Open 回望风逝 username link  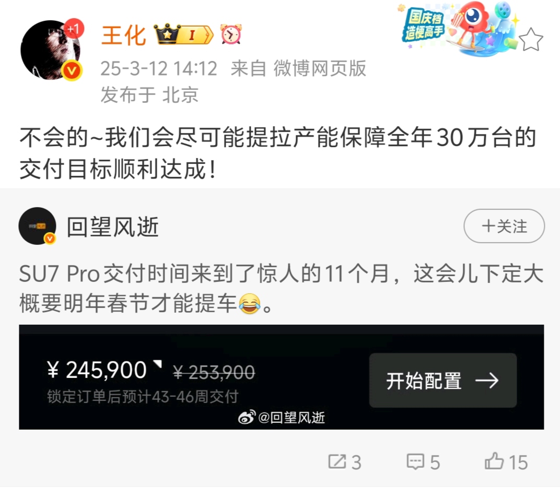click(112, 227)
